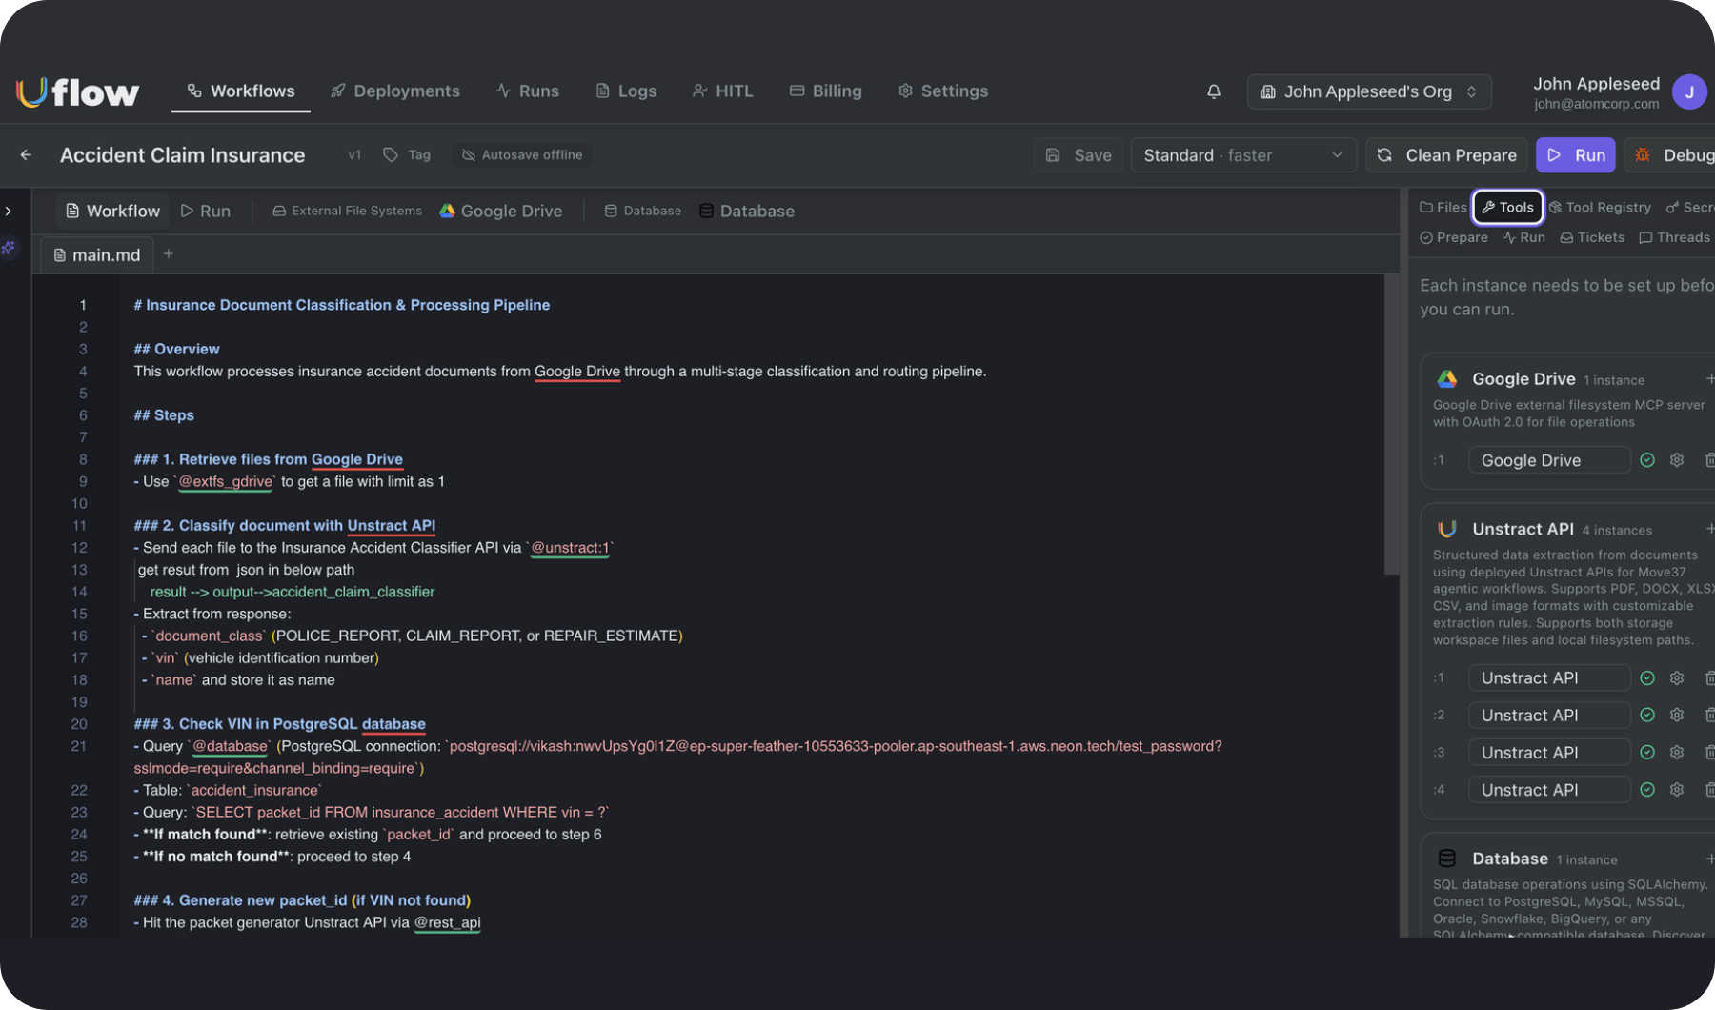Open settings for Unstract API instance :1

coord(1677,678)
